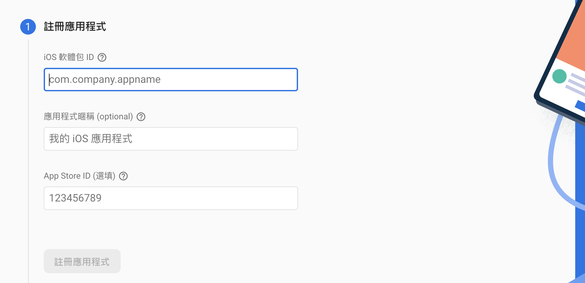This screenshot has width=585, height=283.
Task: Click the blue vertical bar on the right
Action: coord(580,196)
